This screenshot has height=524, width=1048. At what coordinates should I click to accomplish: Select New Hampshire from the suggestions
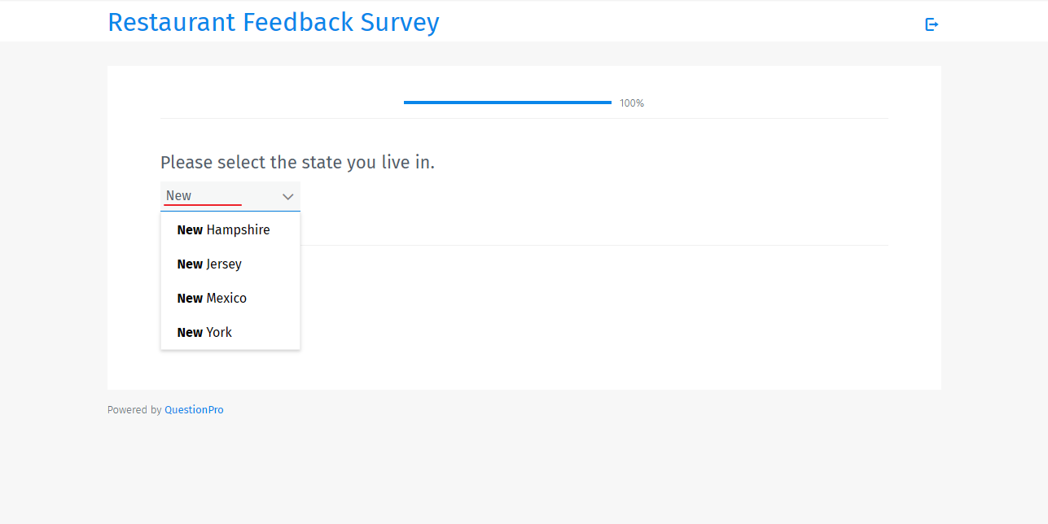223,229
